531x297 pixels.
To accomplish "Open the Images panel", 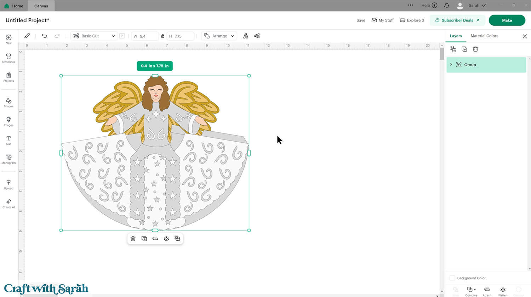I will (8, 121).
